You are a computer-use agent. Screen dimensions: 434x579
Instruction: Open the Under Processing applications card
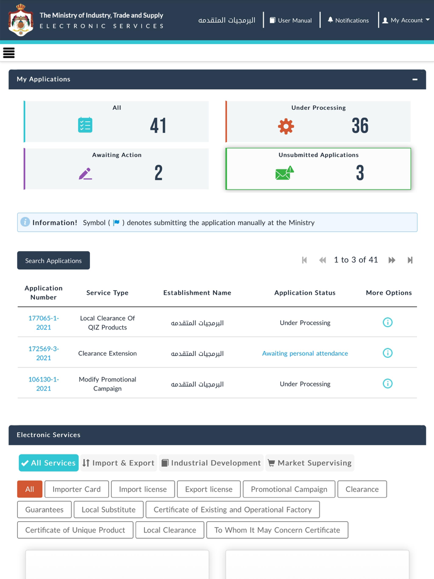318,122
